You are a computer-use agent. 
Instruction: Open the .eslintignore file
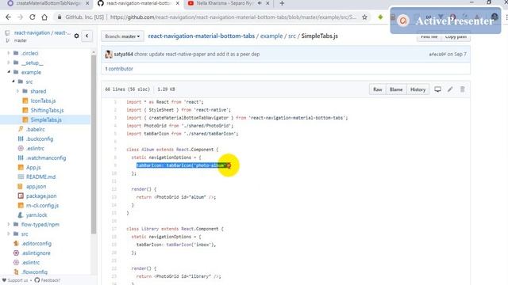(x=36, y=253)
